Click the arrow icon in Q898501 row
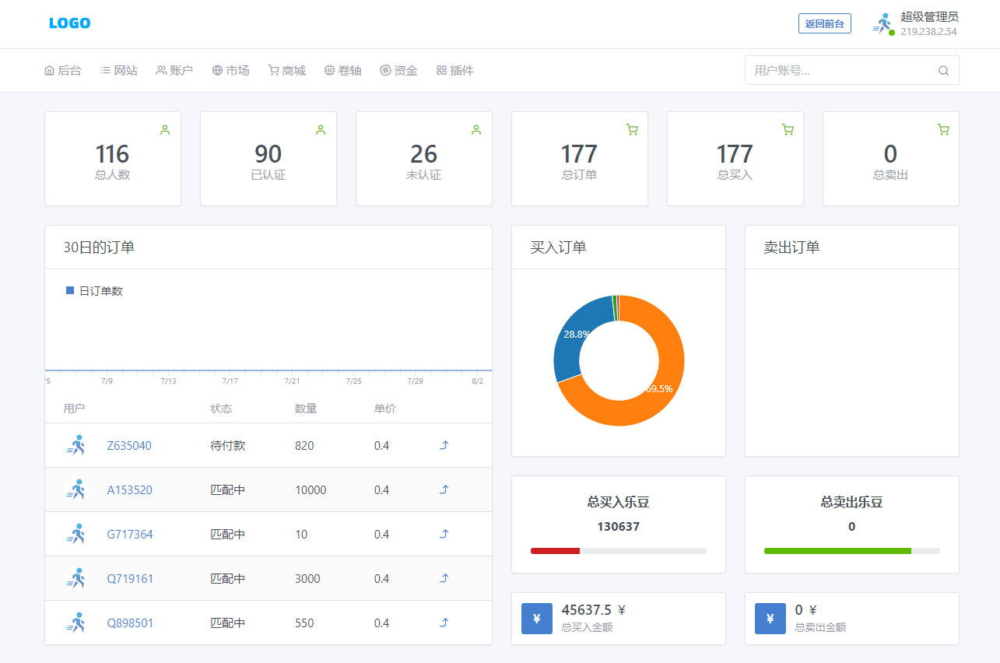Image resolution: width=1000 pixels, height=663 pixels. click(x=444, y=623)
